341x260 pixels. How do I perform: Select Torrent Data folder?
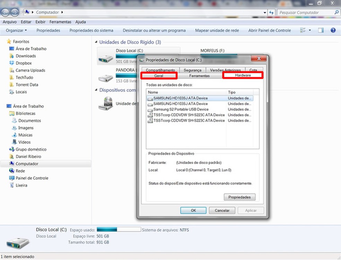(x=27, y=85)
